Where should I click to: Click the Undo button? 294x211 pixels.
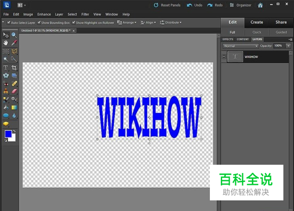tap(195, 5)
